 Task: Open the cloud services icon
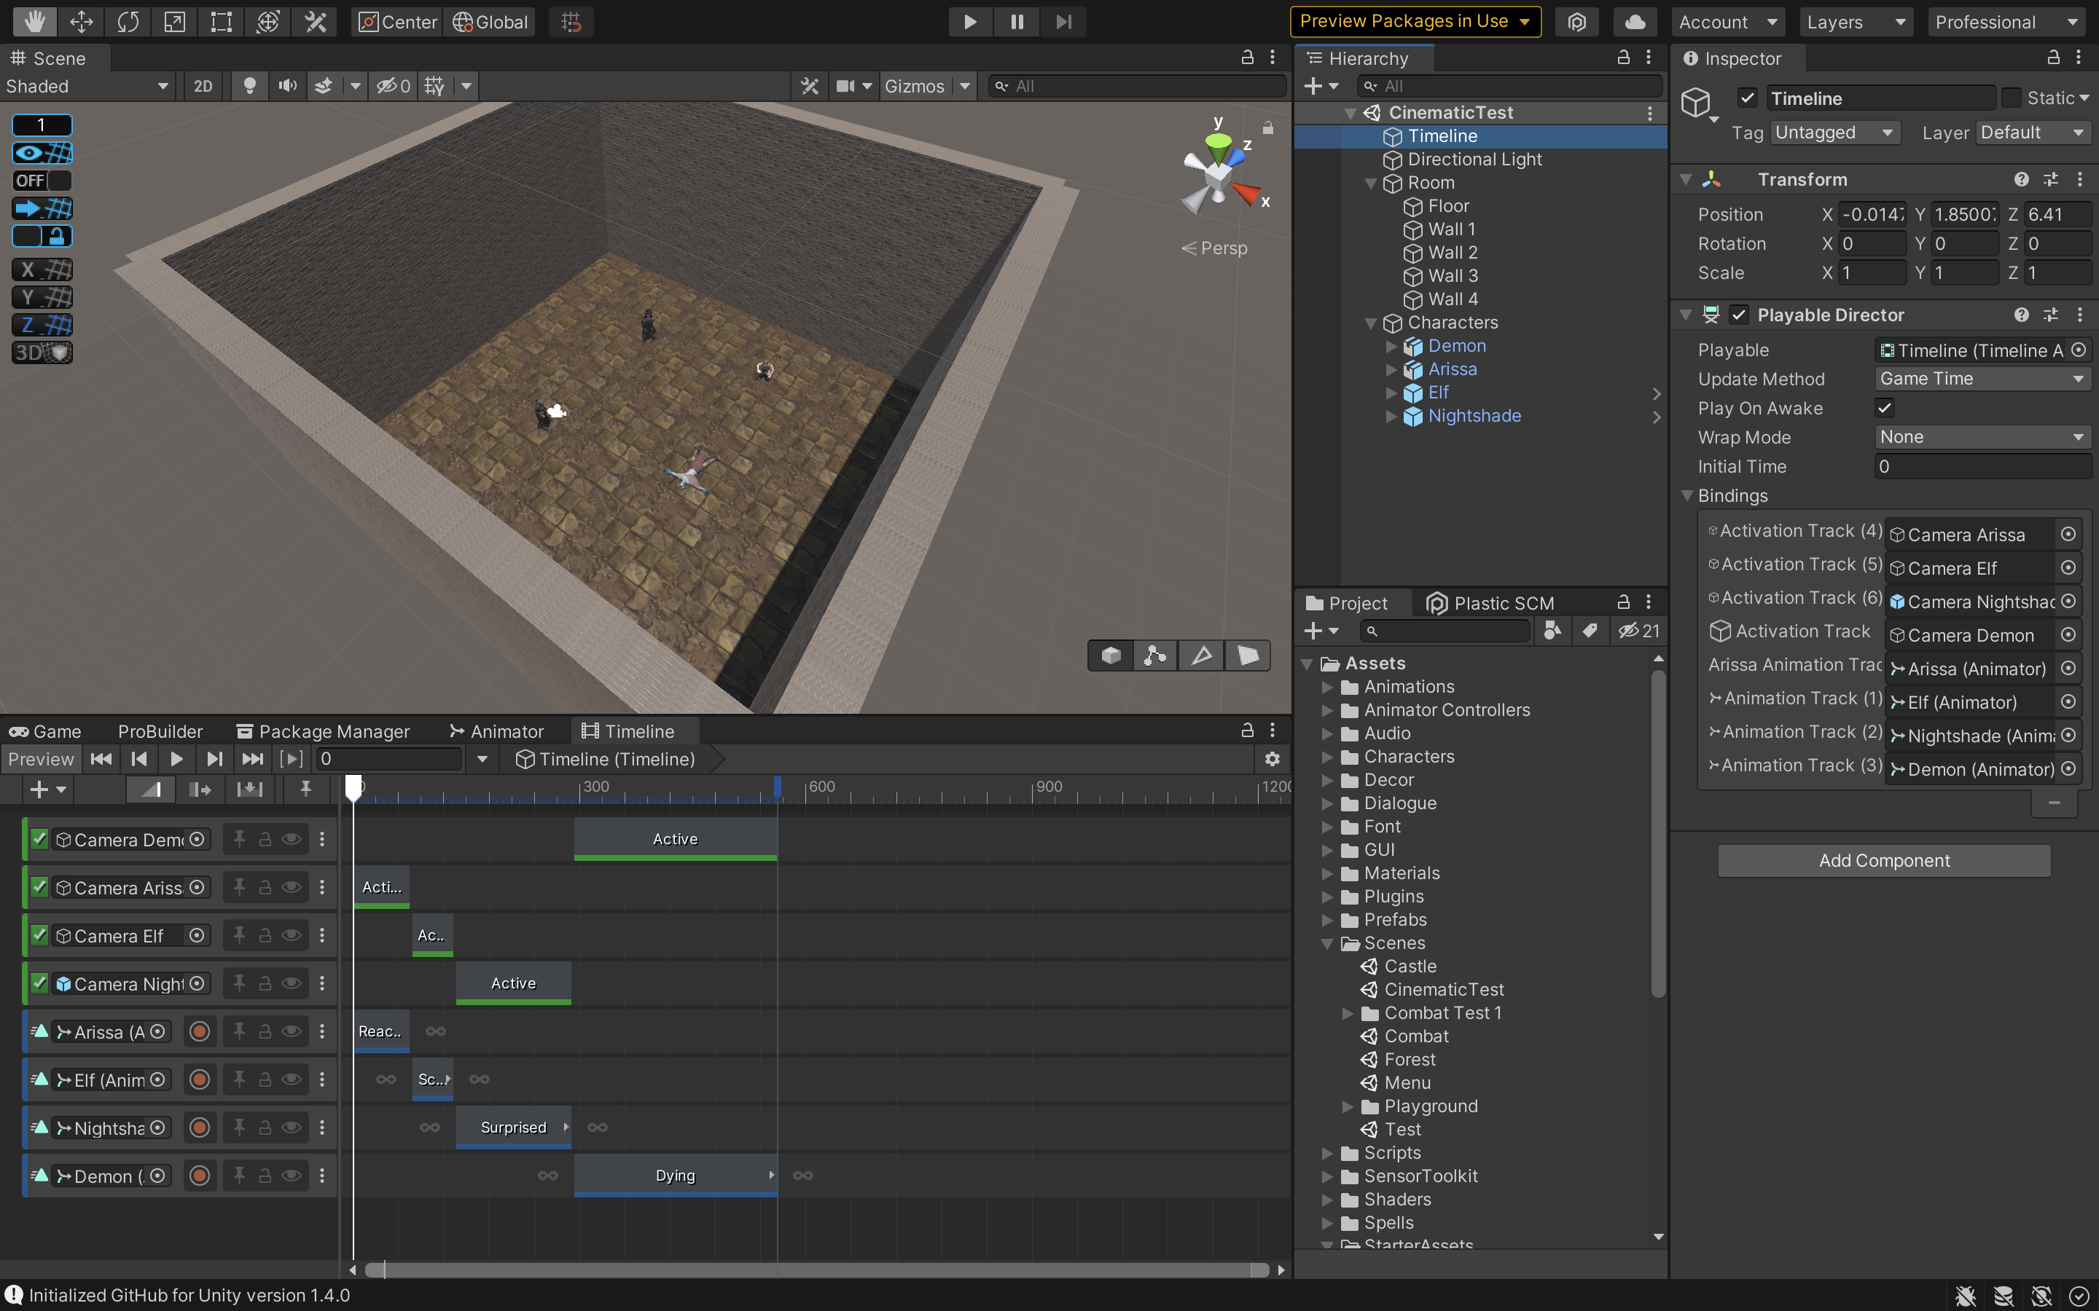pyautogui.click(x=1634, y=22)
